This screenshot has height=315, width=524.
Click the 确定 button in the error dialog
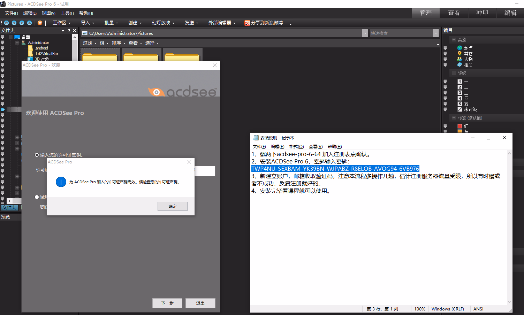coord(173,206)
